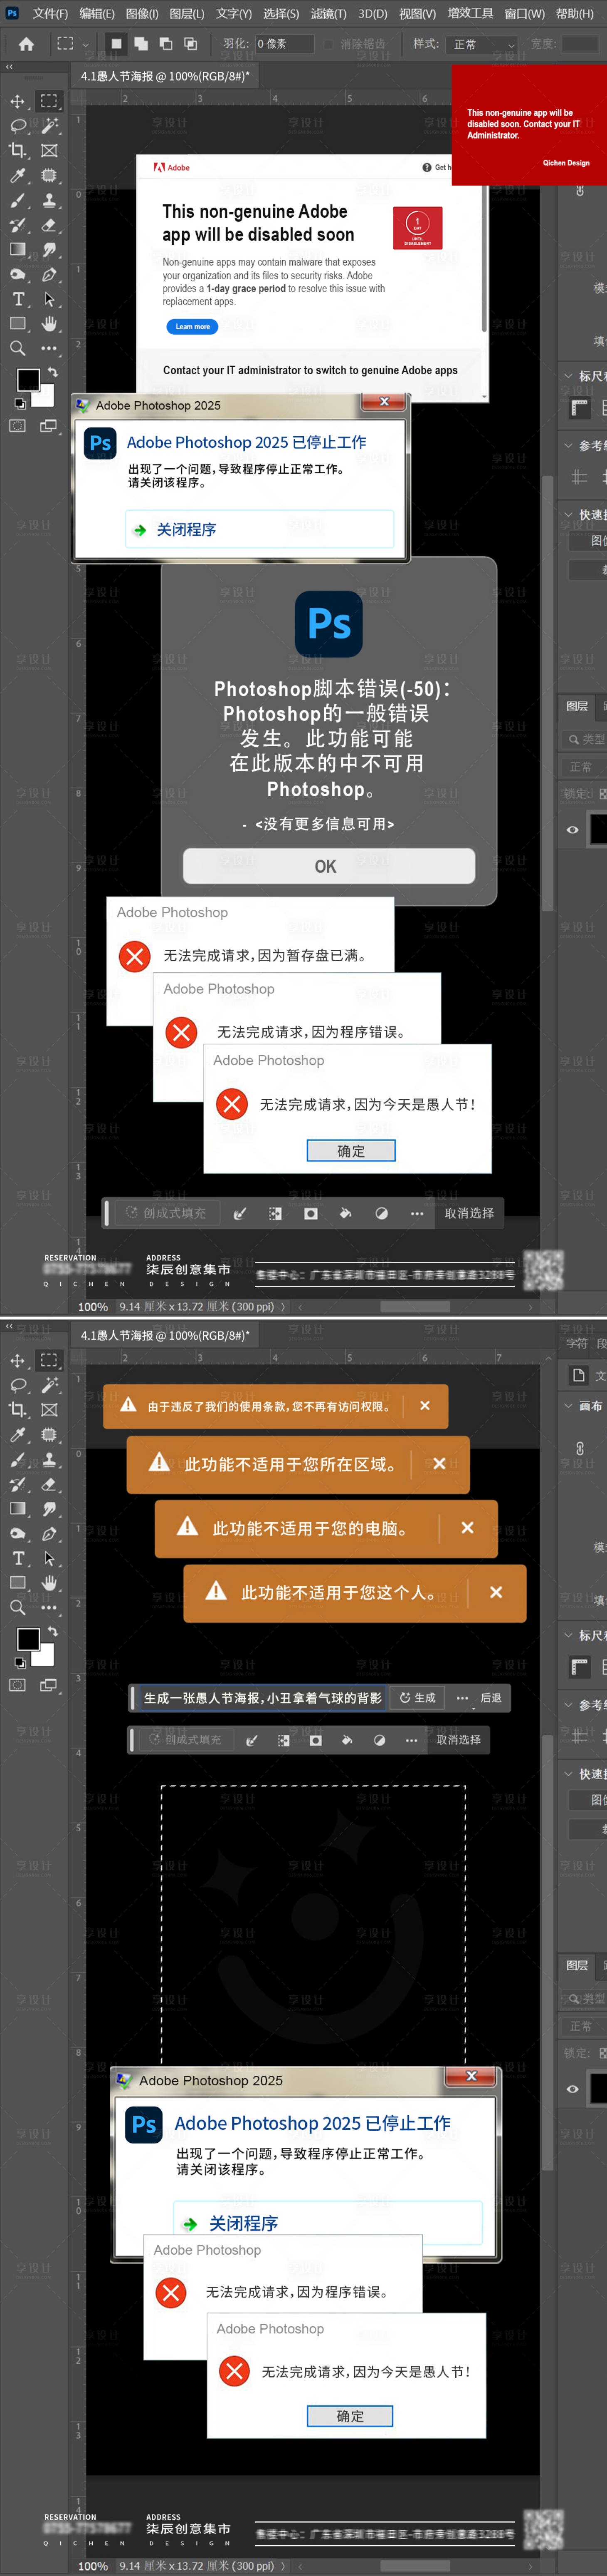Toggle the chain link under 画布 section
The width and height of the screenshot is (607, 2576).
point(580,1448)
